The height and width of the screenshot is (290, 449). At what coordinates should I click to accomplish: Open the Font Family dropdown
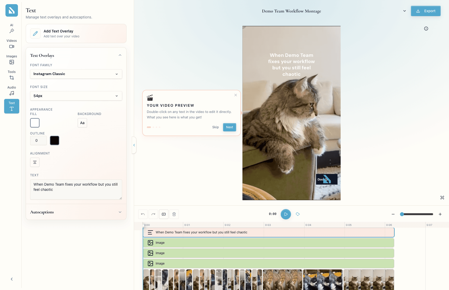pyautogui.click(x=76, y=74)
